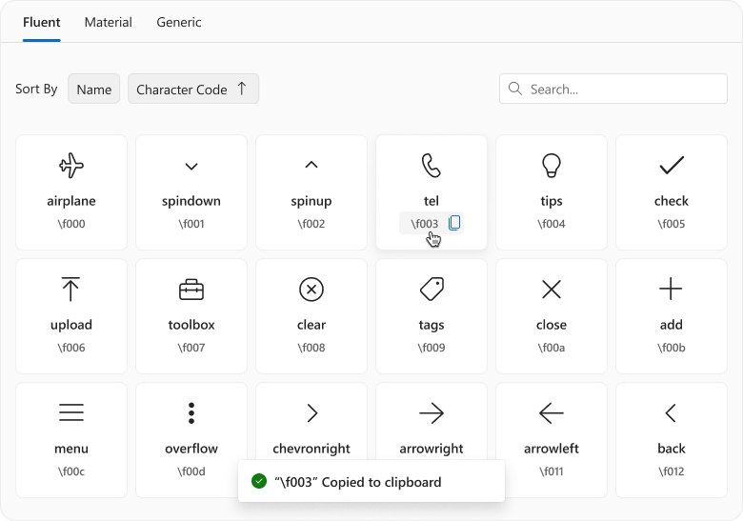Click the \f001 code under spindown
This screenshot has width=743, height=521.
[191, 224]
